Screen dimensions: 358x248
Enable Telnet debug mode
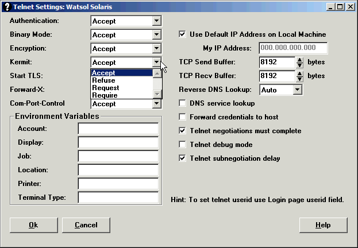click(183, 145)
